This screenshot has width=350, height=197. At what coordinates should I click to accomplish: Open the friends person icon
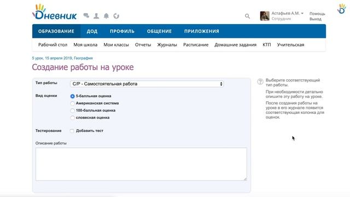96,16
